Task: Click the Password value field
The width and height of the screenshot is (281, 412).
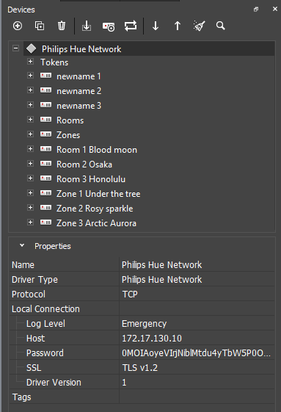Action: click(x=197, y=353)
